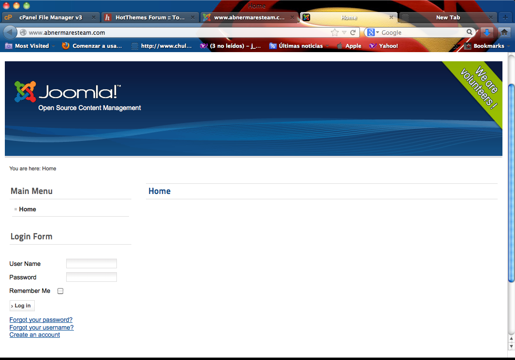515x360 pixels.
Task: Switch to the New Tab tab
Action: [448, 17]
